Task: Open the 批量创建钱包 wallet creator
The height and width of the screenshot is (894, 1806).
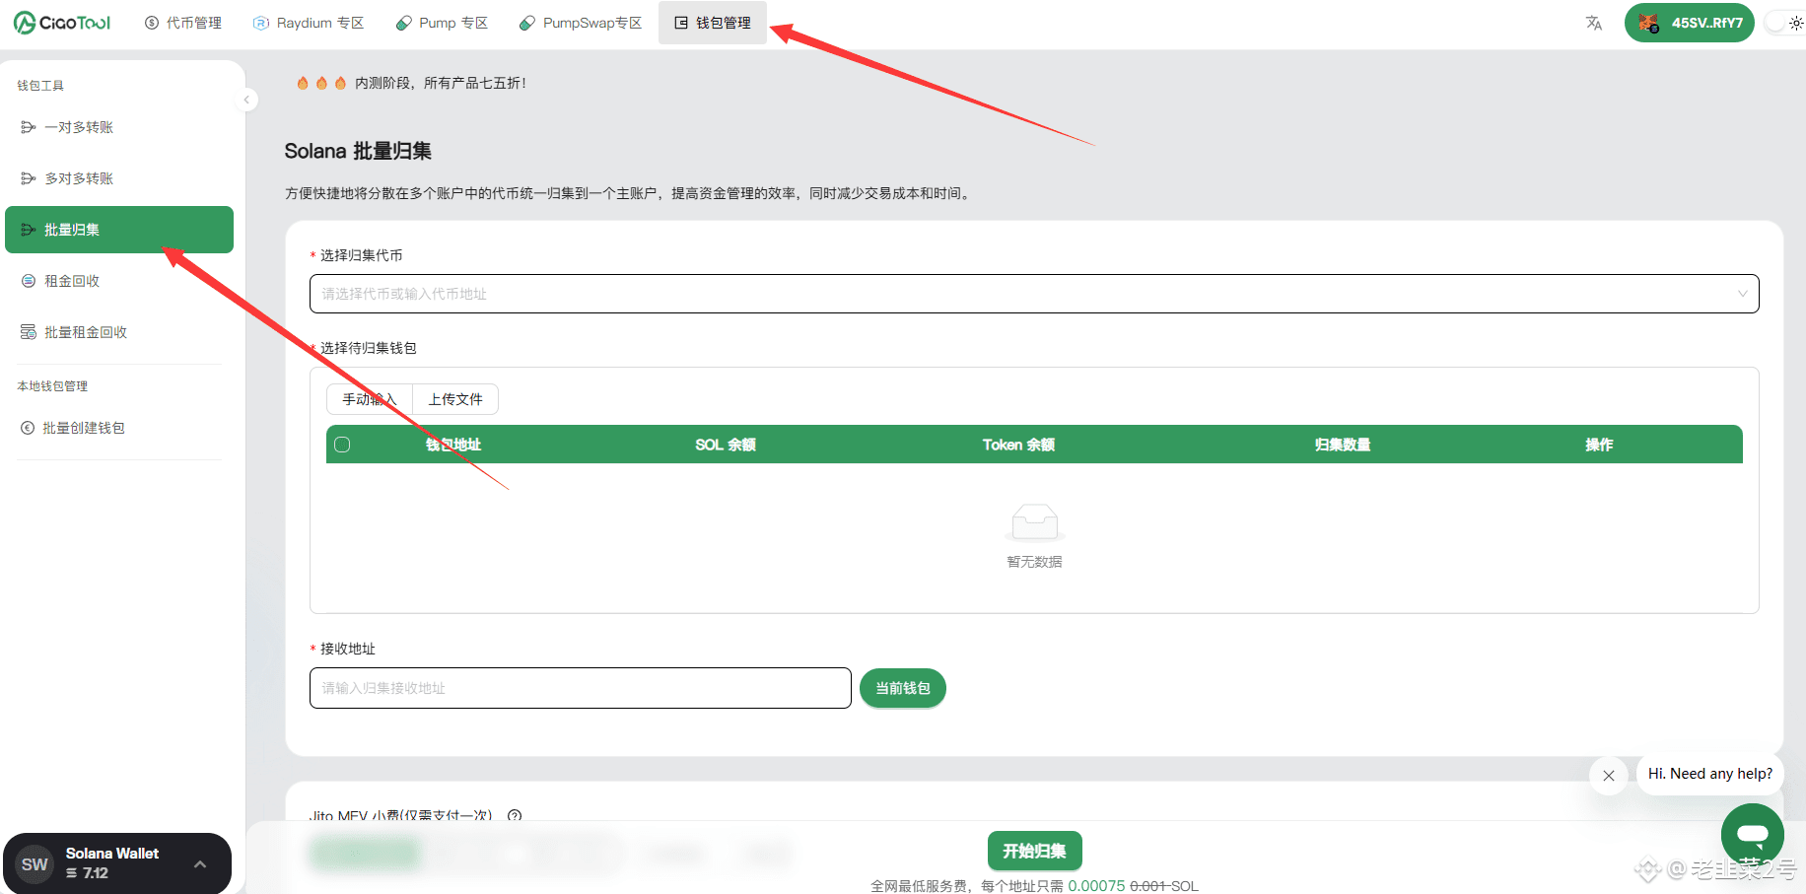Action: tap(85, 427)
